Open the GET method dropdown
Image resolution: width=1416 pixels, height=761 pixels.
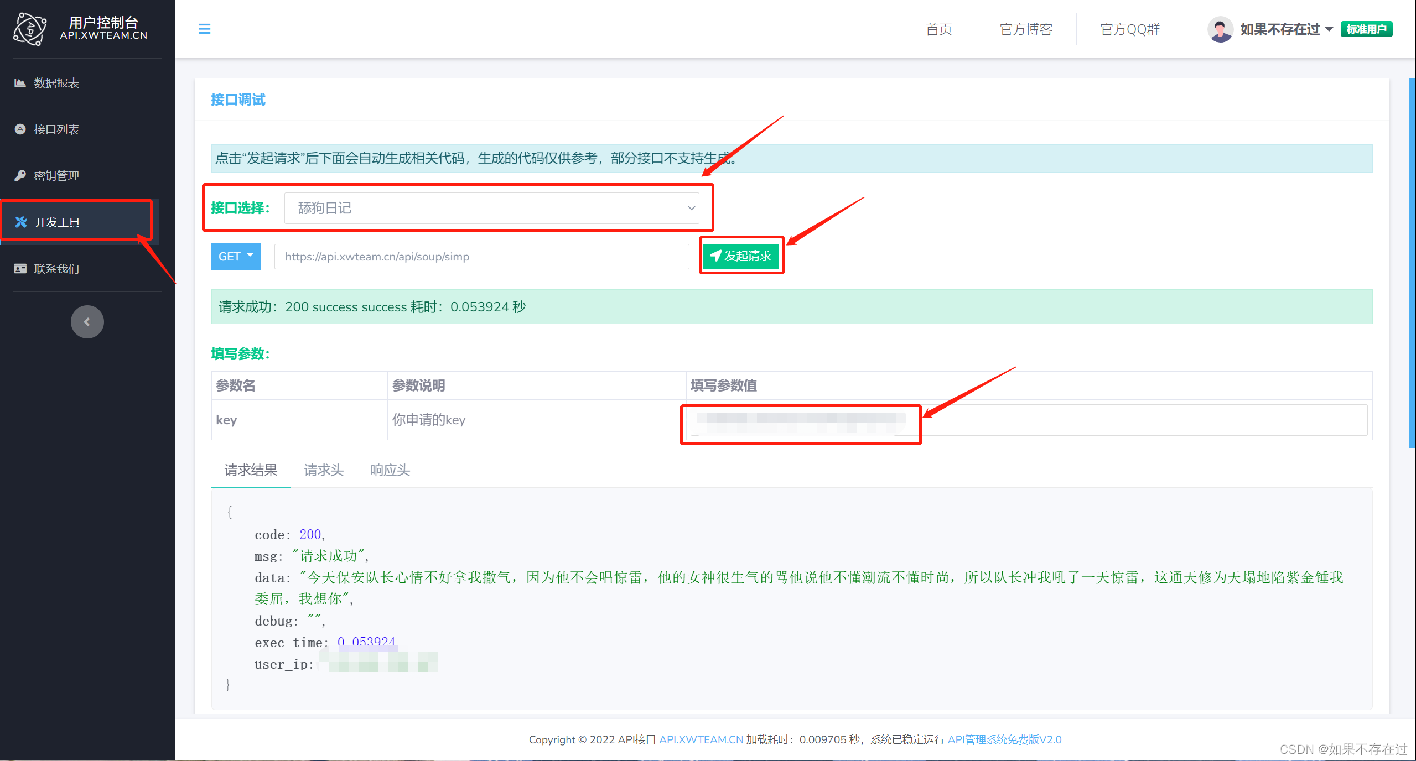pyautogui.click(x=236, y=257)
